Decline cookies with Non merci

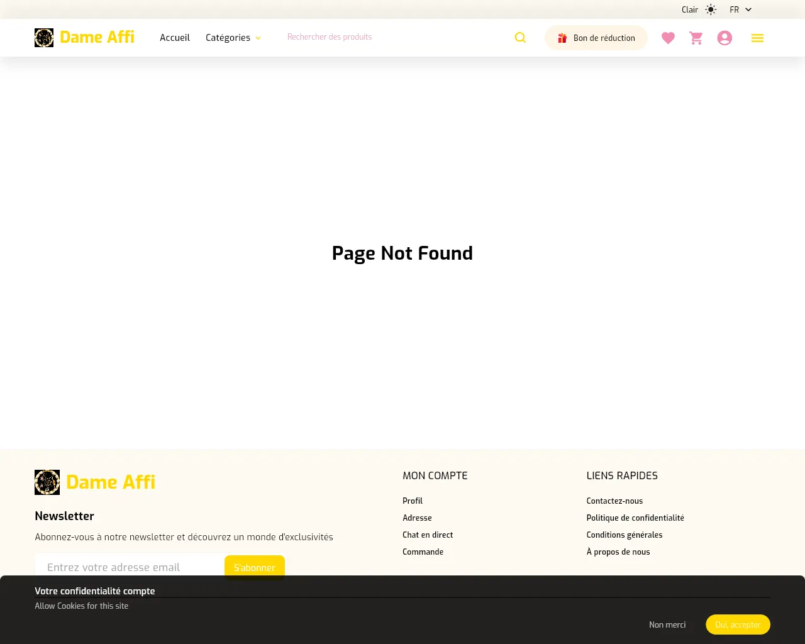667,625
